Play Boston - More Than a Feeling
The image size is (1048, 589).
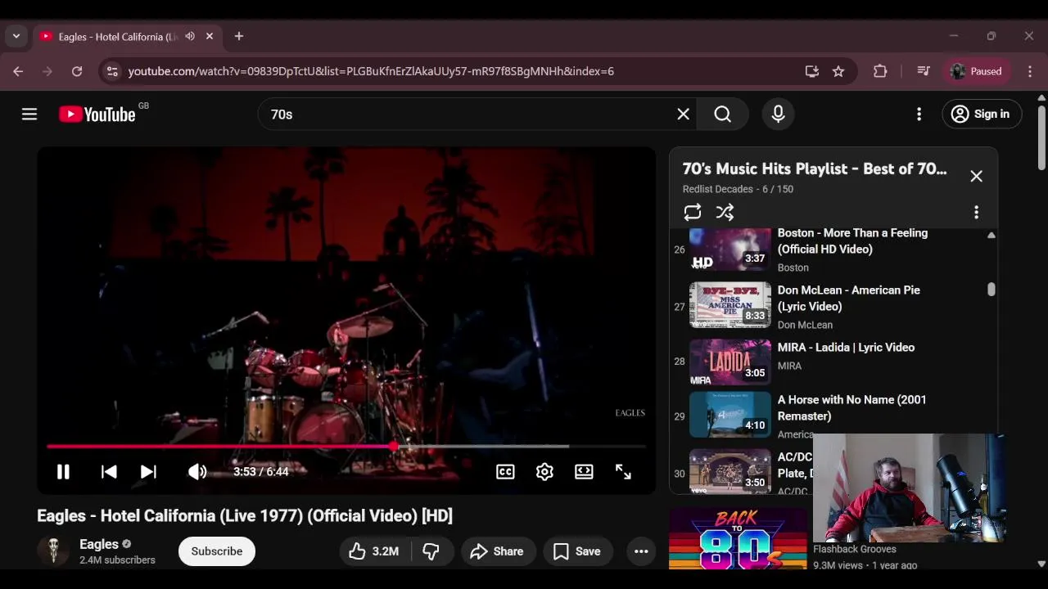[x=852, y=241]
